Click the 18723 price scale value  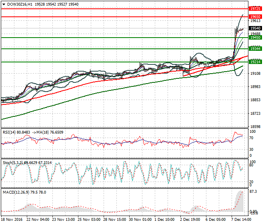pyautogui.click(x=255, y=114)
